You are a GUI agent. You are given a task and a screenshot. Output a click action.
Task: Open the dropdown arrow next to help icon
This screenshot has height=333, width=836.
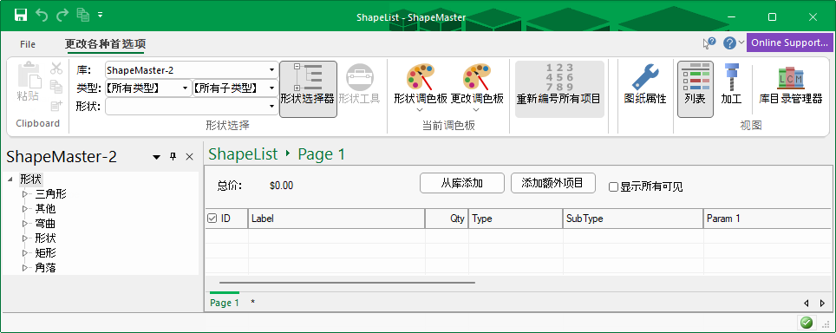[x=741, y=42]
